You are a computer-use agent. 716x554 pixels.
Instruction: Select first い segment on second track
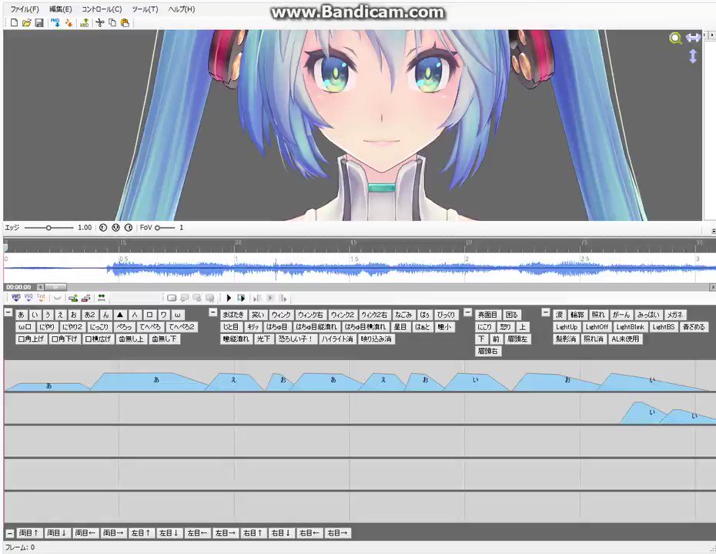coord(643,413)
